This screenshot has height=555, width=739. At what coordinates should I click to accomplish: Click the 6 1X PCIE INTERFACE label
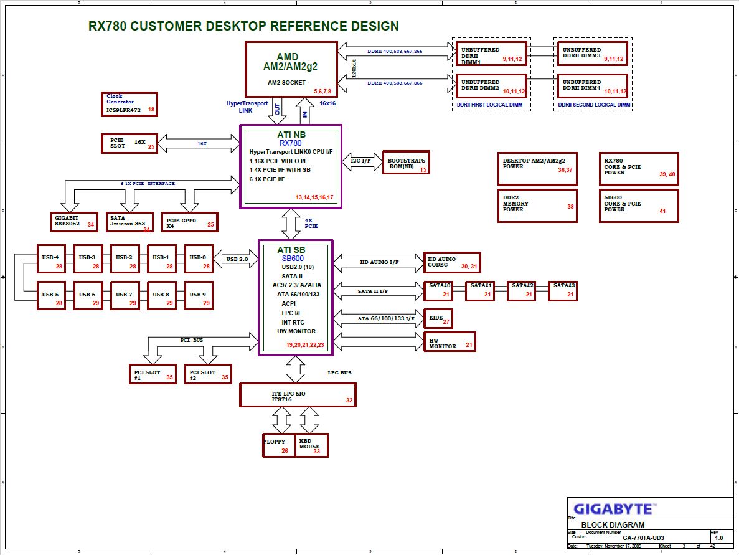click(x=148, y=183)
